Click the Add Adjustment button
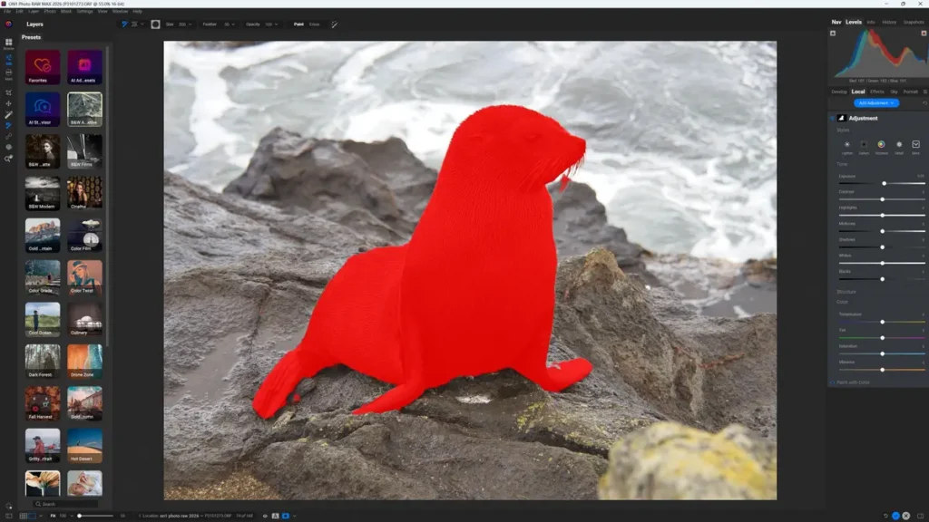The height and width of the screenshot is (522, 929). [875, 103]
